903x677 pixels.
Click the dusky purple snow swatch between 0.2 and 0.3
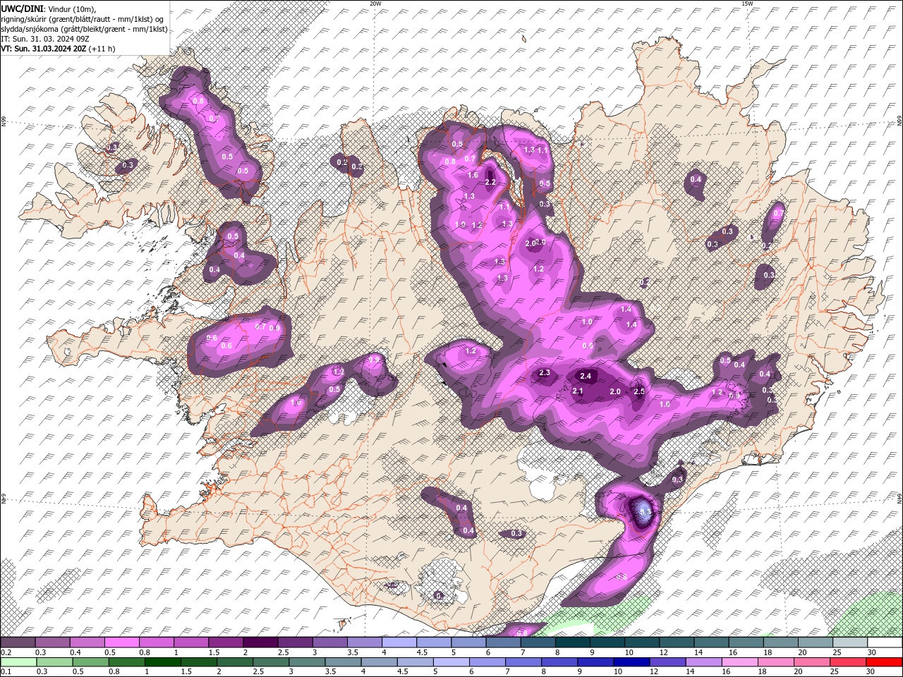coord(18,642)
